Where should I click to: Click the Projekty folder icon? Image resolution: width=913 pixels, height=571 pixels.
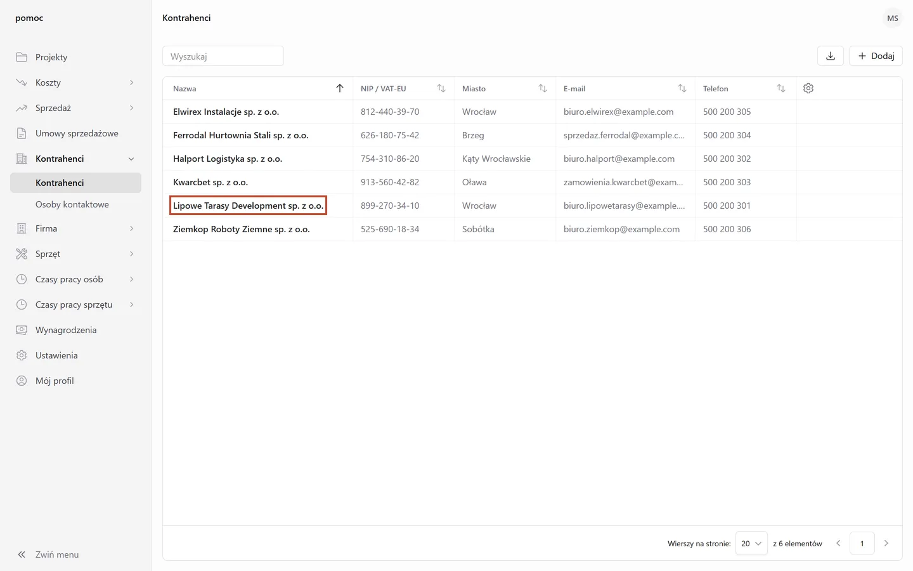point(22,57)
